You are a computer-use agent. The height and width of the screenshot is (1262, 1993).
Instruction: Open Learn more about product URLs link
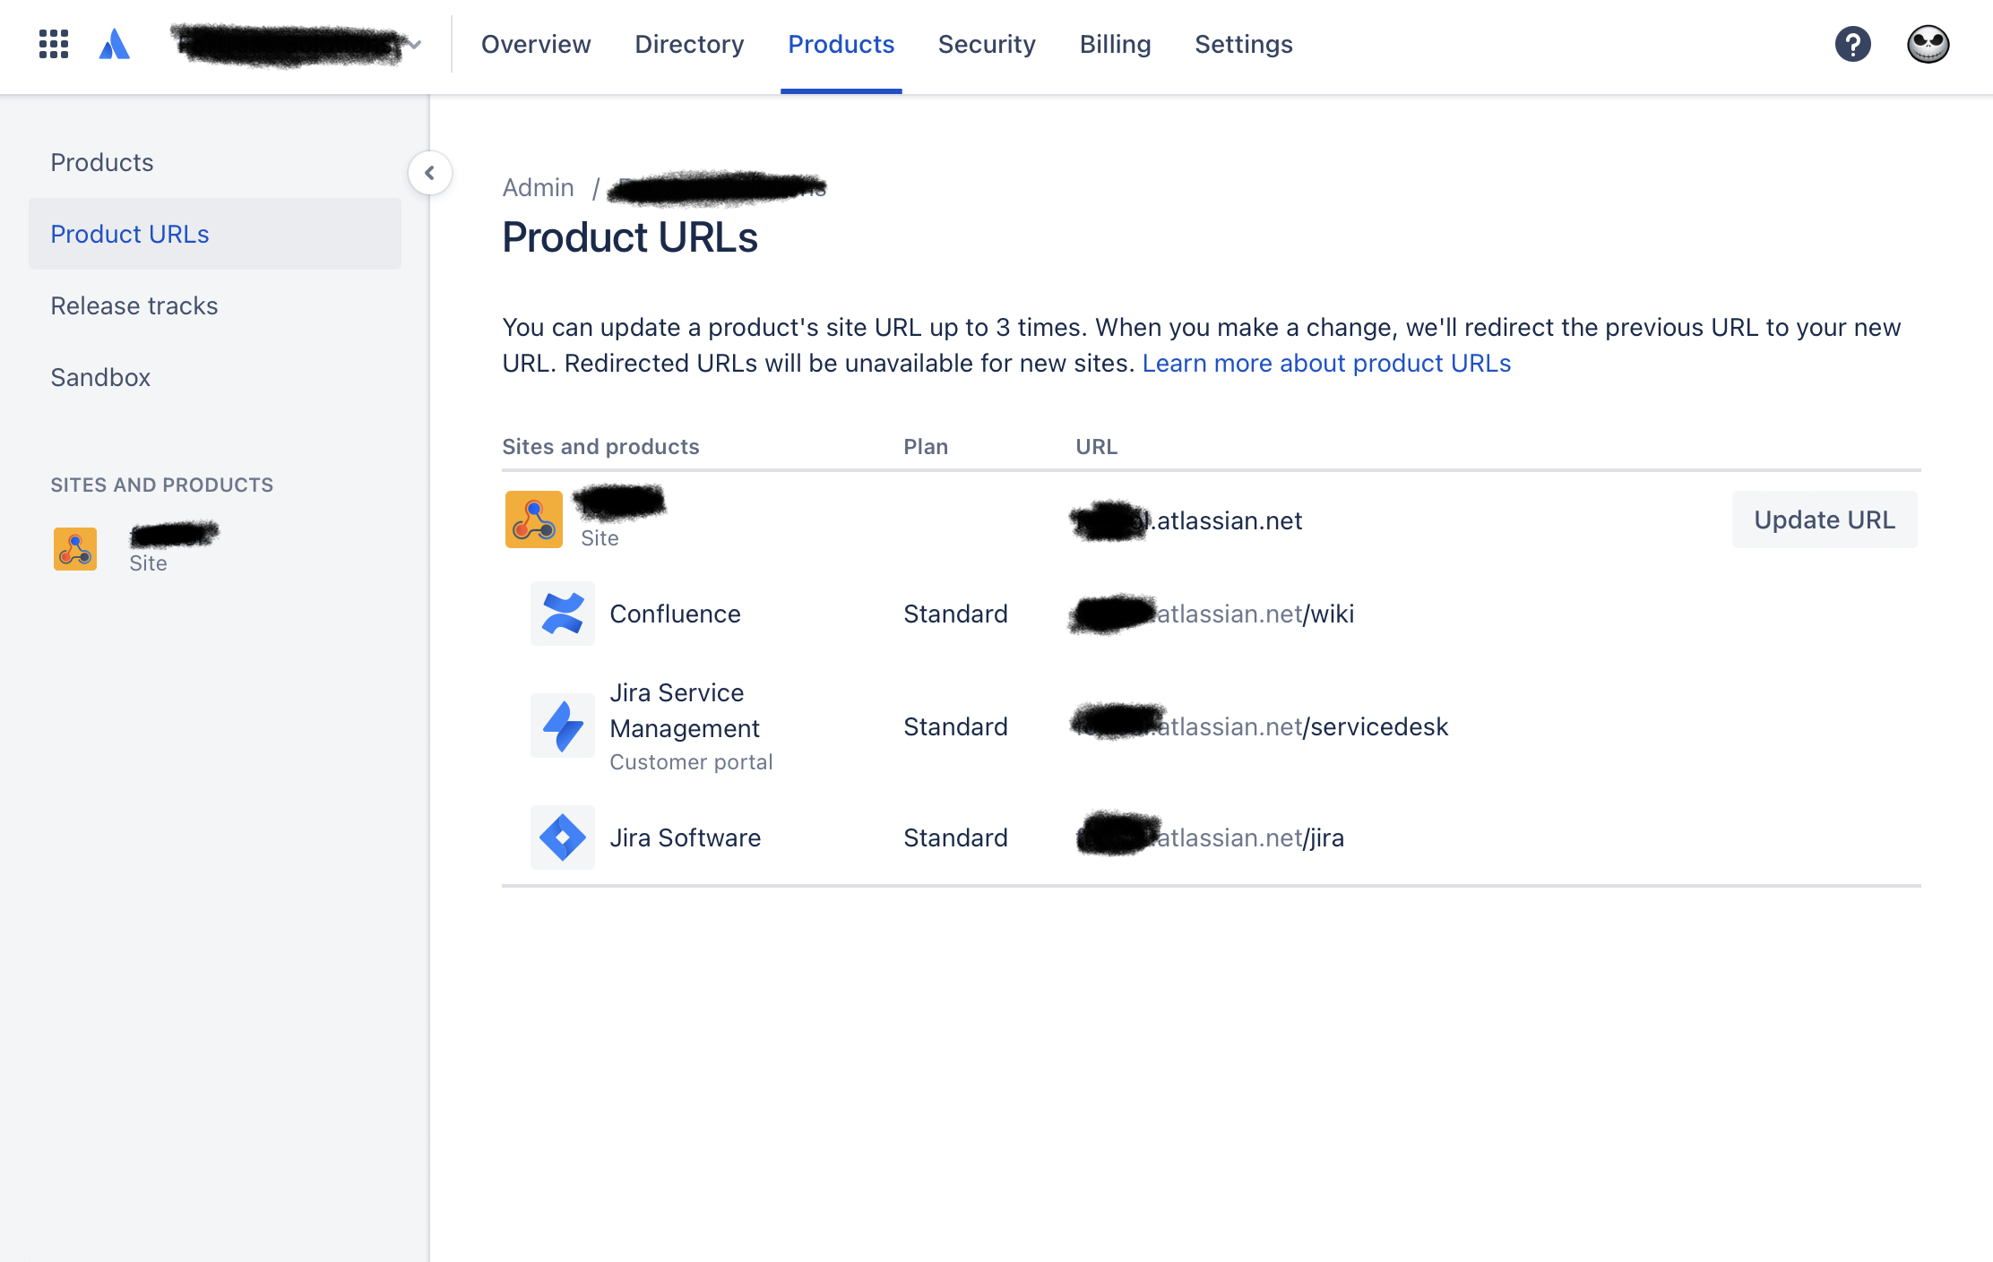(1326, 363)
